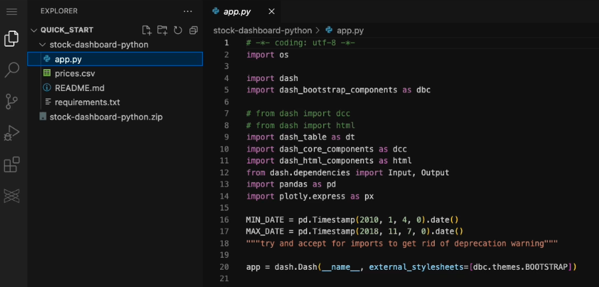Refresh the Explorer file tree

[178, 30]
